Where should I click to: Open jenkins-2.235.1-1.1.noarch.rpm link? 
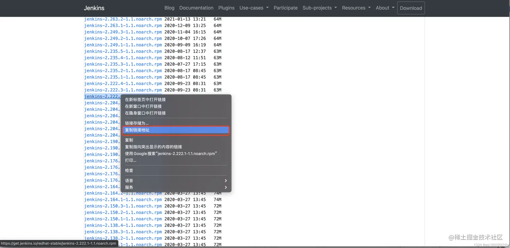click(123, 77)
